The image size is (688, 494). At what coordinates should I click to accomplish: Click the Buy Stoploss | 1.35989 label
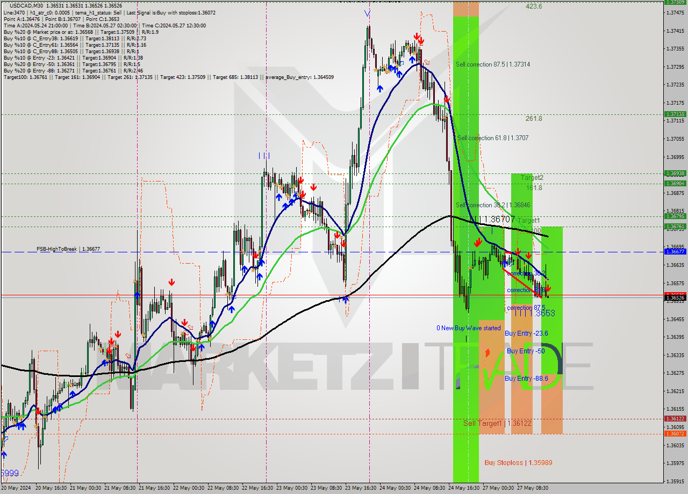pyautogui.click(x=518, y=463)
